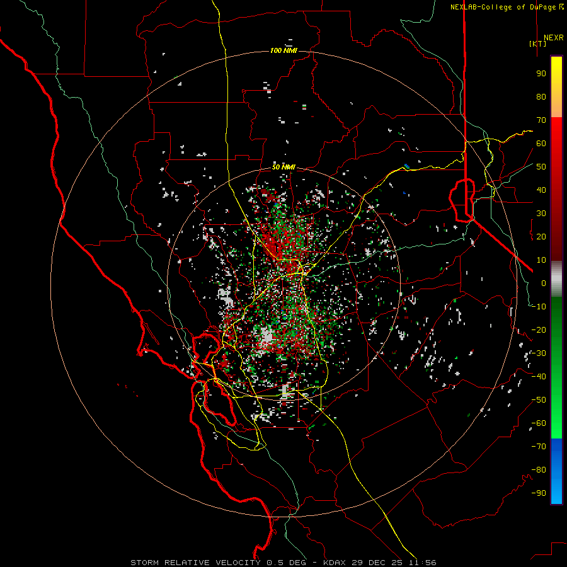Click the 11:56 timestamp in the caption
567x567 pixels.
(x=423, y=563)
